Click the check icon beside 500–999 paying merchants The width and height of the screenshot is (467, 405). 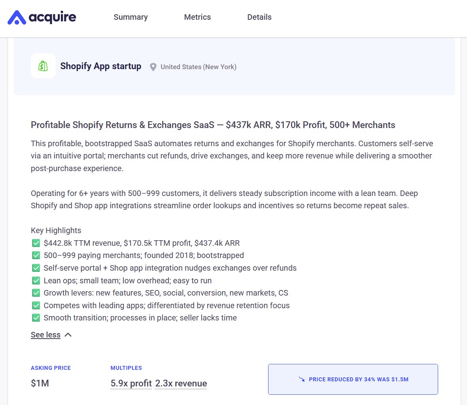coord(36,255)
